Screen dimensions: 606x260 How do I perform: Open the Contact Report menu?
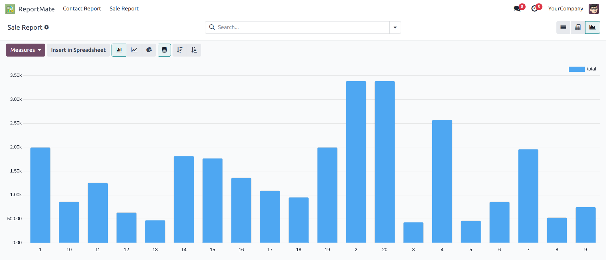pos(82,9)
